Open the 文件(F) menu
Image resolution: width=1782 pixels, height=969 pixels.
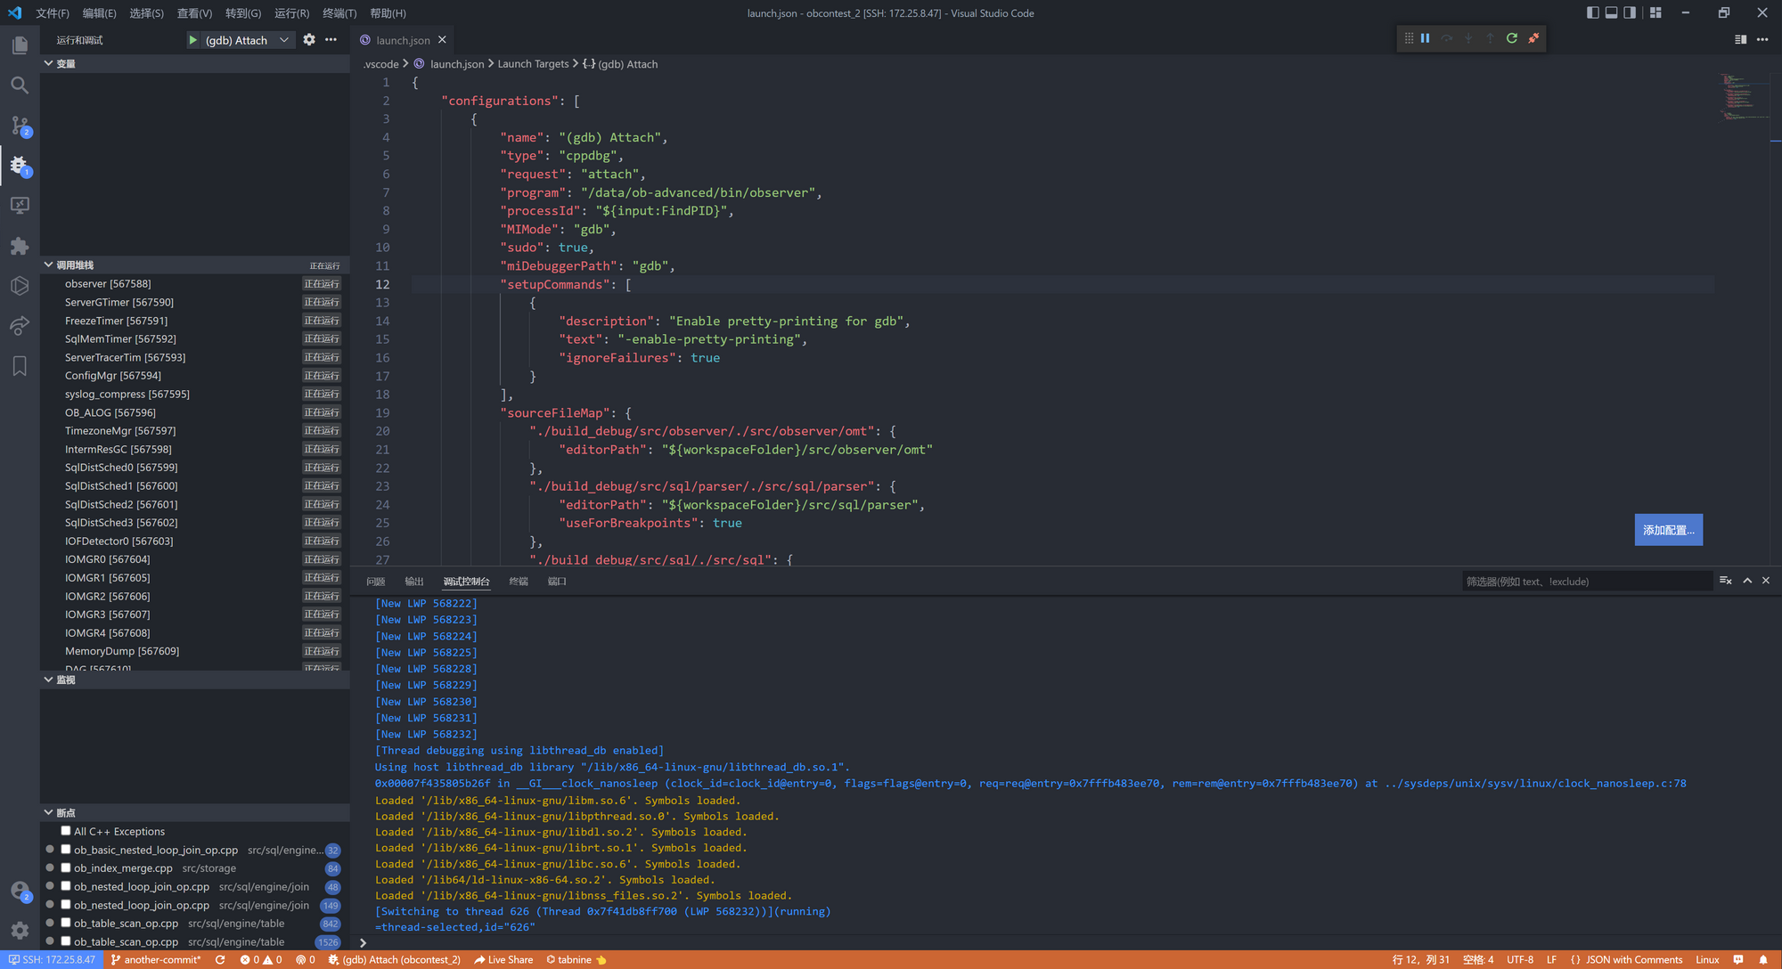click(x=53, y=13)
